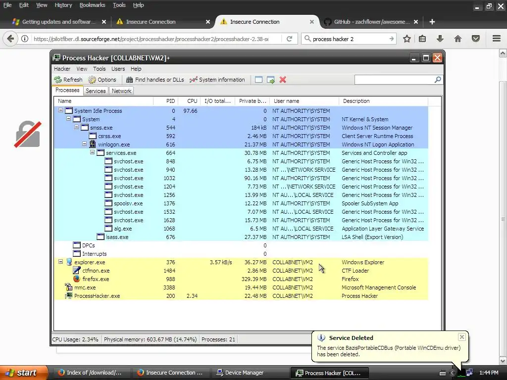Switch to the Network tab
The image size is (507, 380).
click(x=121, y=91)
